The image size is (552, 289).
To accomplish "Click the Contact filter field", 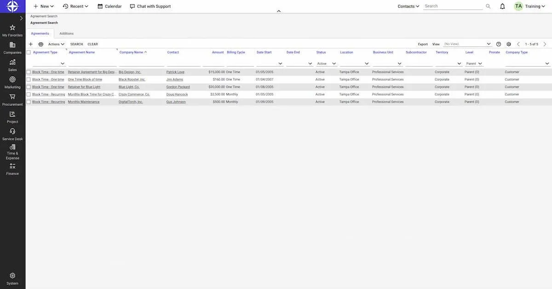I will [x=184, y=64].
